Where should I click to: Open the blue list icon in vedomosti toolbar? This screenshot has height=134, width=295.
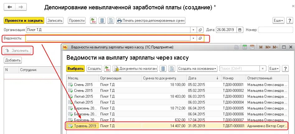(163, 69)
